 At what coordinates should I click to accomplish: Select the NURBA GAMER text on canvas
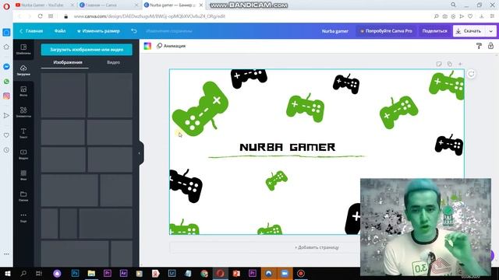tap(288, 147)
